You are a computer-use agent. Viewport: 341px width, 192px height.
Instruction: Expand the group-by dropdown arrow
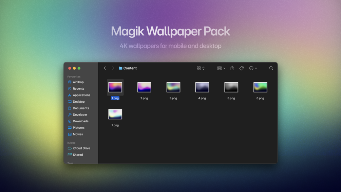224,68
